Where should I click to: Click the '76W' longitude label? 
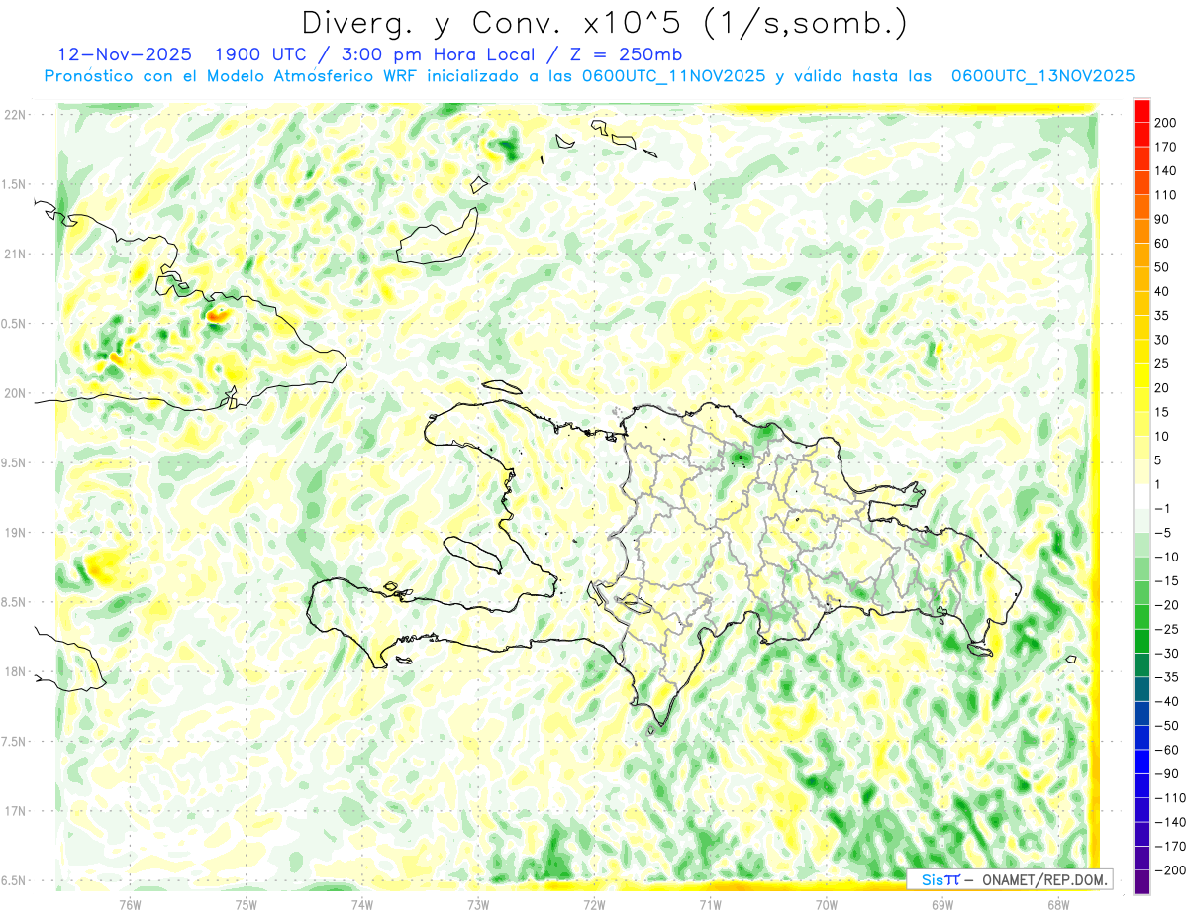point(131,904)
